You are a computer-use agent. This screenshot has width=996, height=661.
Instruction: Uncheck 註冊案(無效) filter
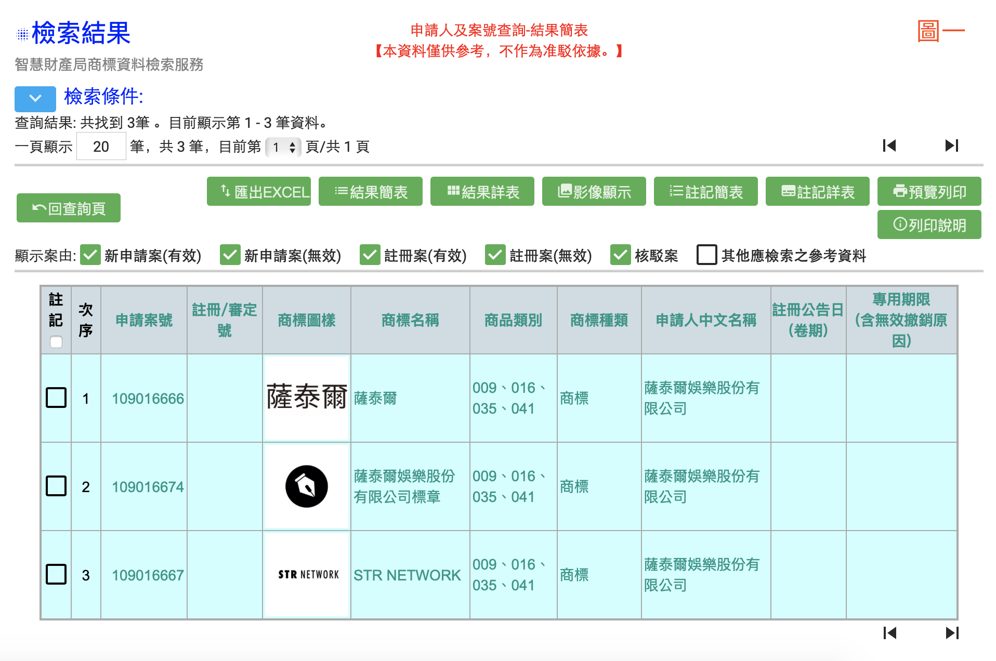pos(495,255)
